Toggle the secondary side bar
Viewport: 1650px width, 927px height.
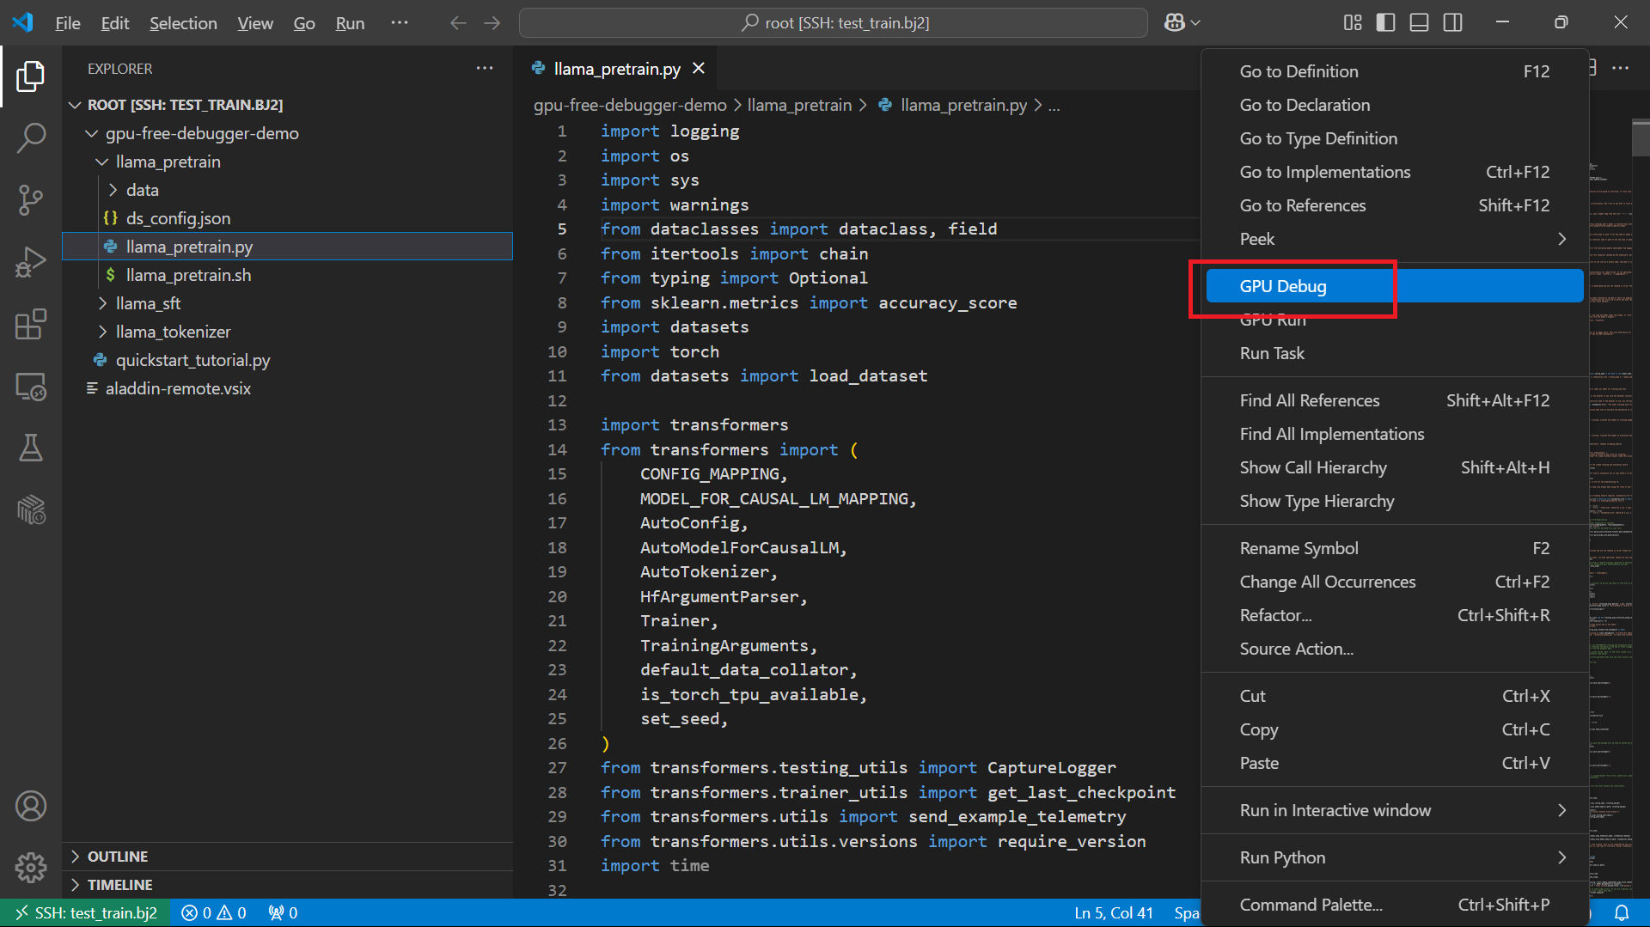pyautogui.click(x=1452, y=22)
